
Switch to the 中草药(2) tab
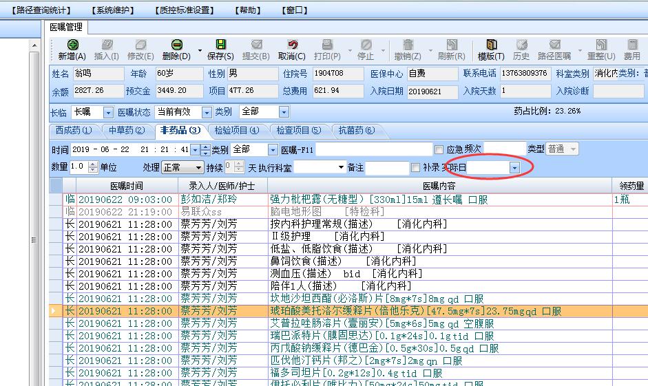(127, 131)
